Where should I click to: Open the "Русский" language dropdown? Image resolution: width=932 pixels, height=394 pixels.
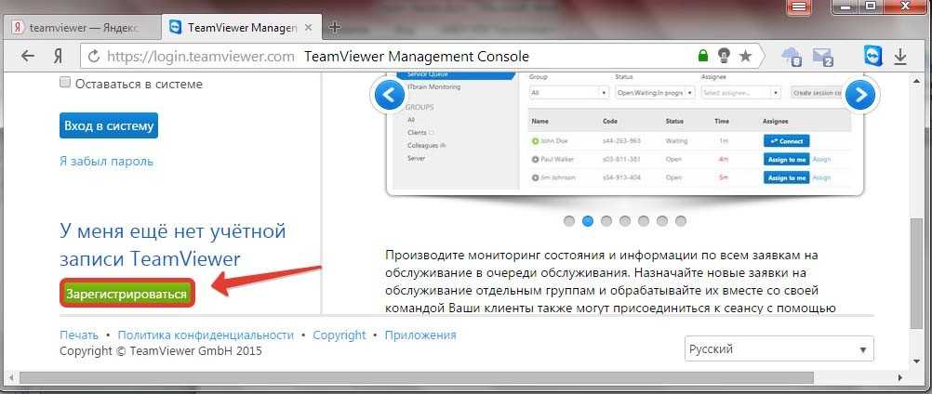tap(779, 348)
